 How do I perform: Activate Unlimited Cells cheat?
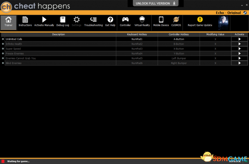coord(240,39)
